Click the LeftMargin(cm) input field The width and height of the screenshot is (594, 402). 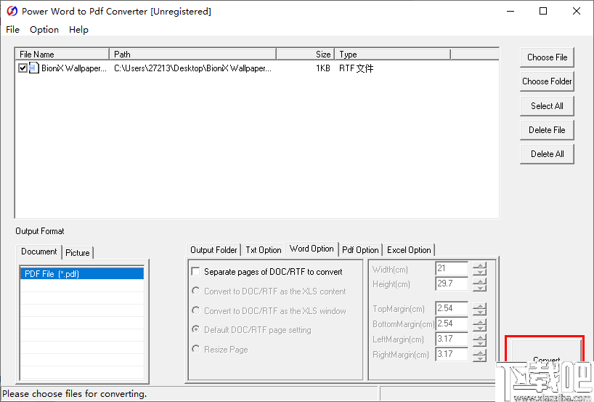[452, 339]
